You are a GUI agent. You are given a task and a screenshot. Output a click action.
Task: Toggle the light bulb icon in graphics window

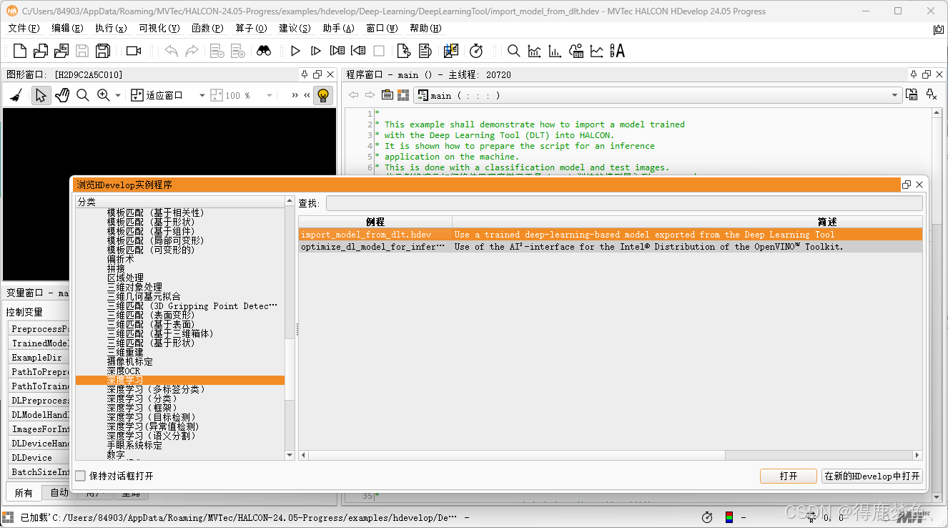tap(323, 95)
